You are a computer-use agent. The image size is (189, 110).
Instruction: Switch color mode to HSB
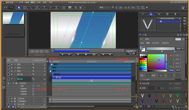(177, 70)
